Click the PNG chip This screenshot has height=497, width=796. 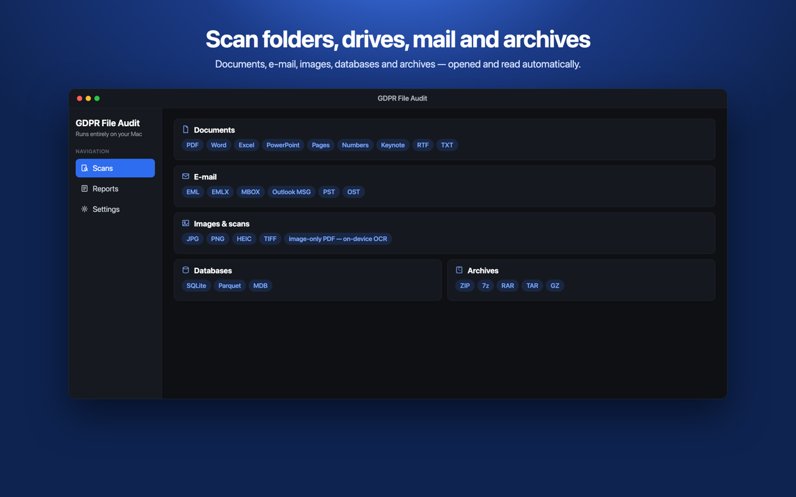[x=218, y=239]
